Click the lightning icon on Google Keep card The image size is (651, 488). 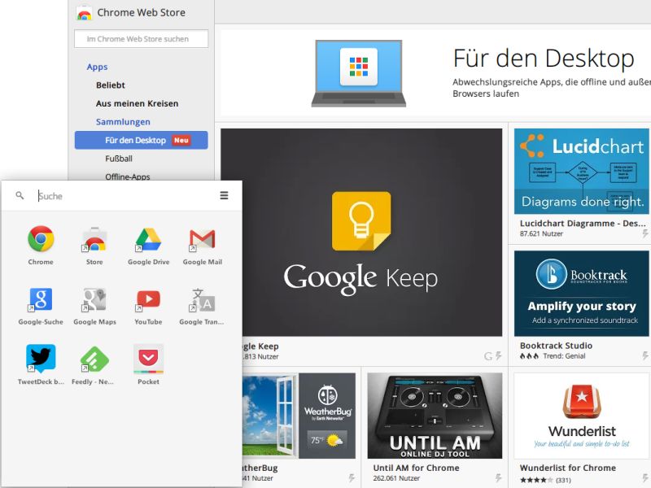(x=498, y=355)
